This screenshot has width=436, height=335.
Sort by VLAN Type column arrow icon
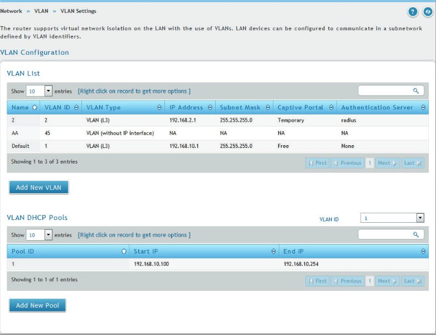(159, 108)
